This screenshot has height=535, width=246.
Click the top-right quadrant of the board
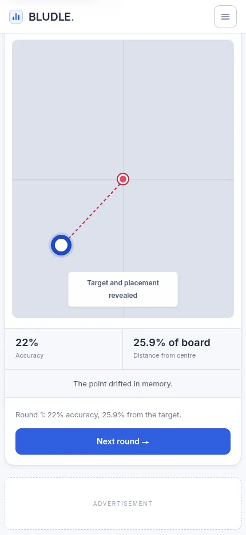178,109
